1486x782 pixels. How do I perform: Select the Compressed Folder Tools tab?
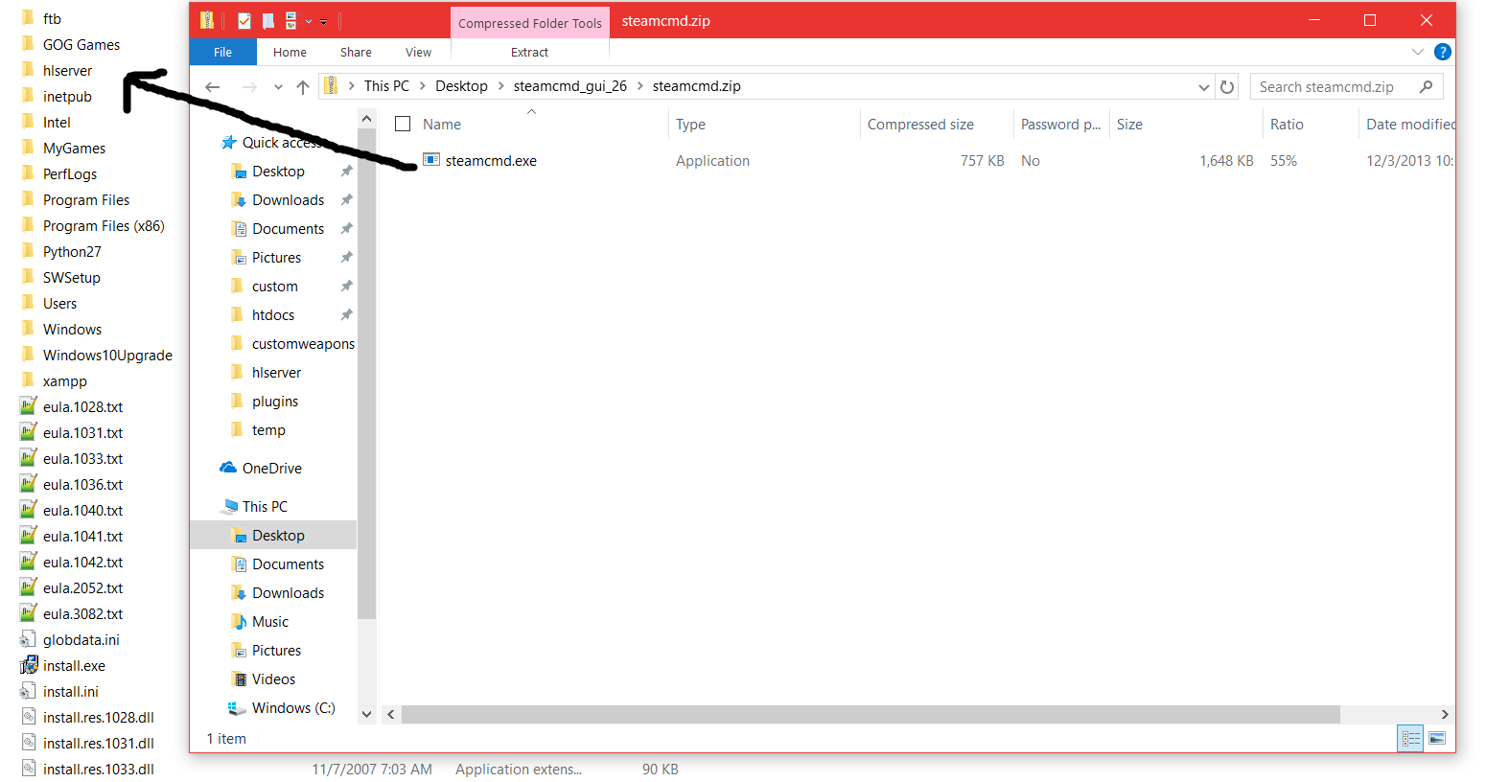pos(530,23)
